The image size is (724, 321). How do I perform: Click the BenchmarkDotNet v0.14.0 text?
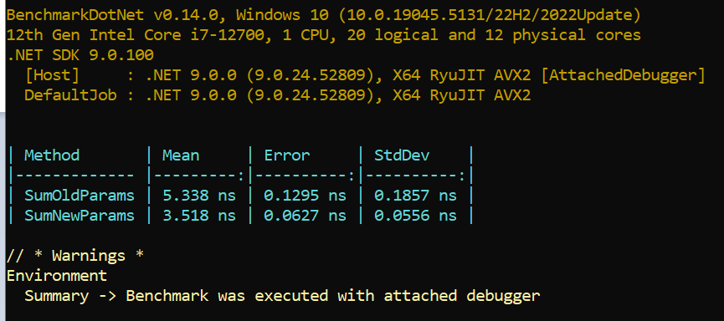(116, 15)
